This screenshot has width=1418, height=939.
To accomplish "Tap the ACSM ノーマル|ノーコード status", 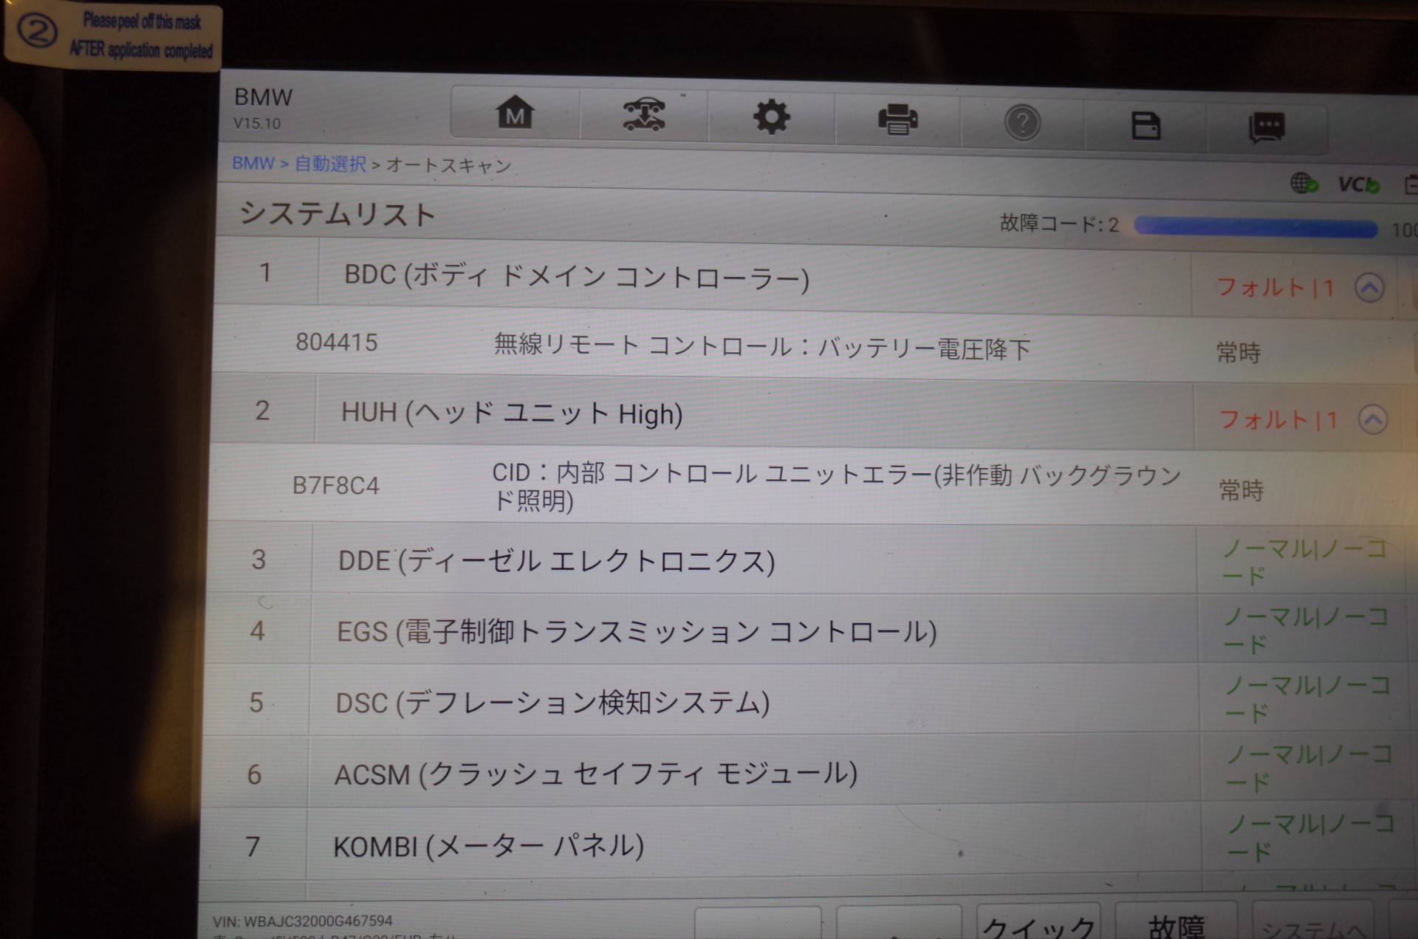I will pyautogui.click(x=1309, y=768).
